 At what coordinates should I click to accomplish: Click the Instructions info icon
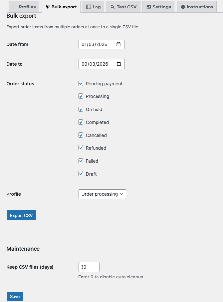(183, 7)
